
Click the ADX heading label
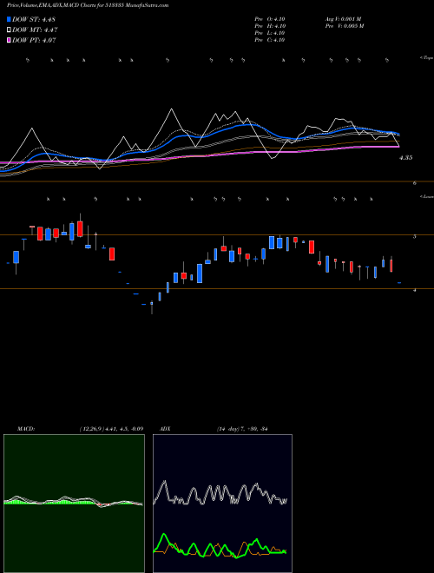point(165,429)
